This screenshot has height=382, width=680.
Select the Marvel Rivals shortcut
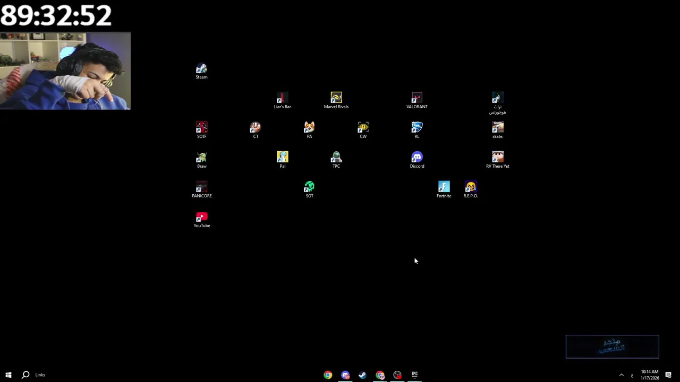[336, 101]
